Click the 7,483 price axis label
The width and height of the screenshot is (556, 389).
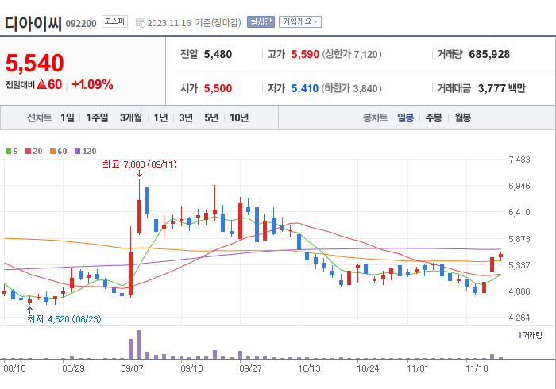519,160
